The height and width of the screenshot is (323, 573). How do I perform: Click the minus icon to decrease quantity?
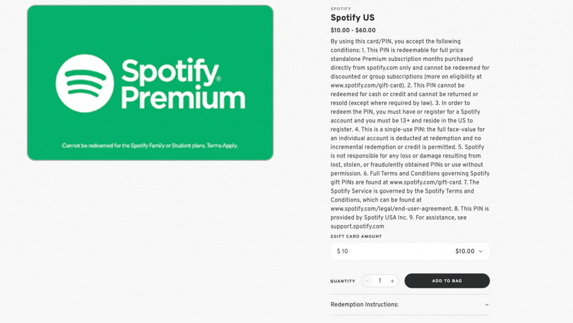tap(368, 281)
